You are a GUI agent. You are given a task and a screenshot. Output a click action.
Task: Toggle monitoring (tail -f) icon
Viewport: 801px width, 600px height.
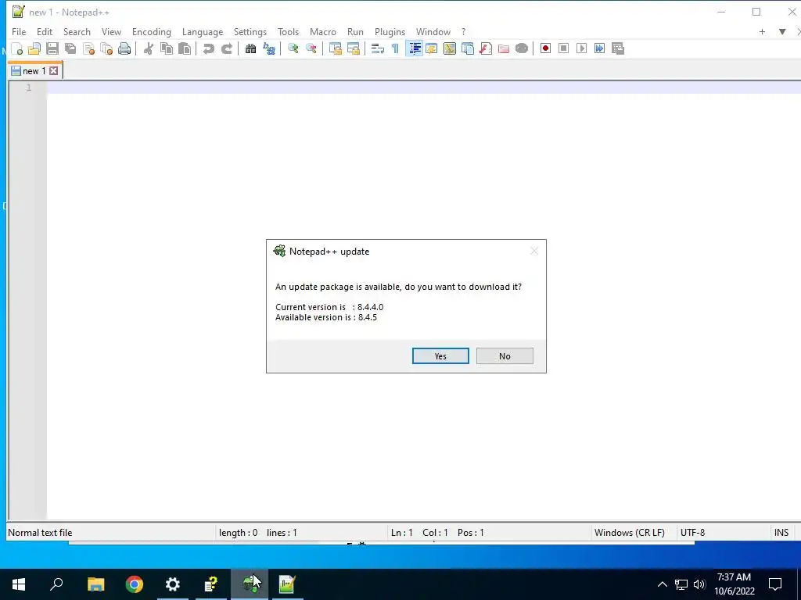pyautogui.click(x=522, y=49)
